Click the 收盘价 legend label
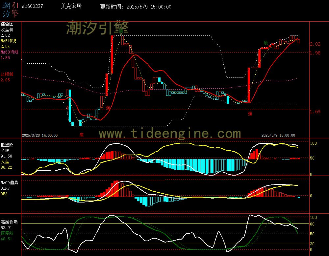Screen dimensions: 329x256 7,30
